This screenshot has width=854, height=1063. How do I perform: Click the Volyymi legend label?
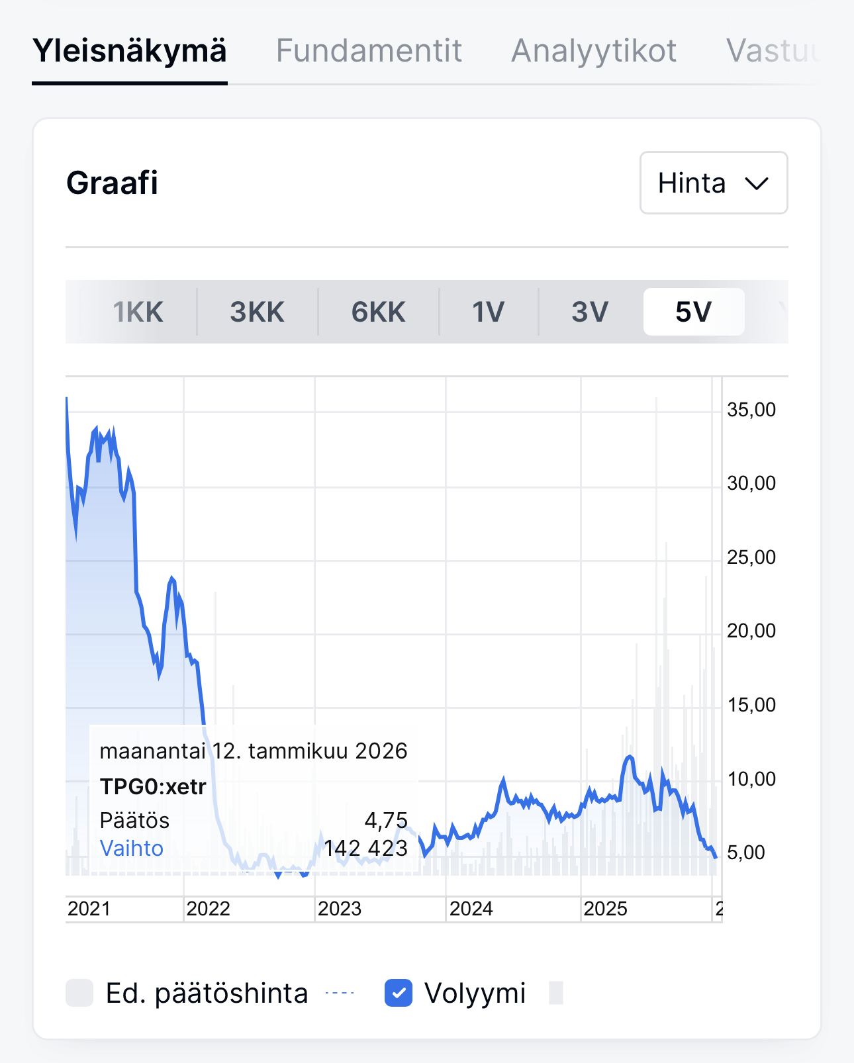[x=475, y=993]
